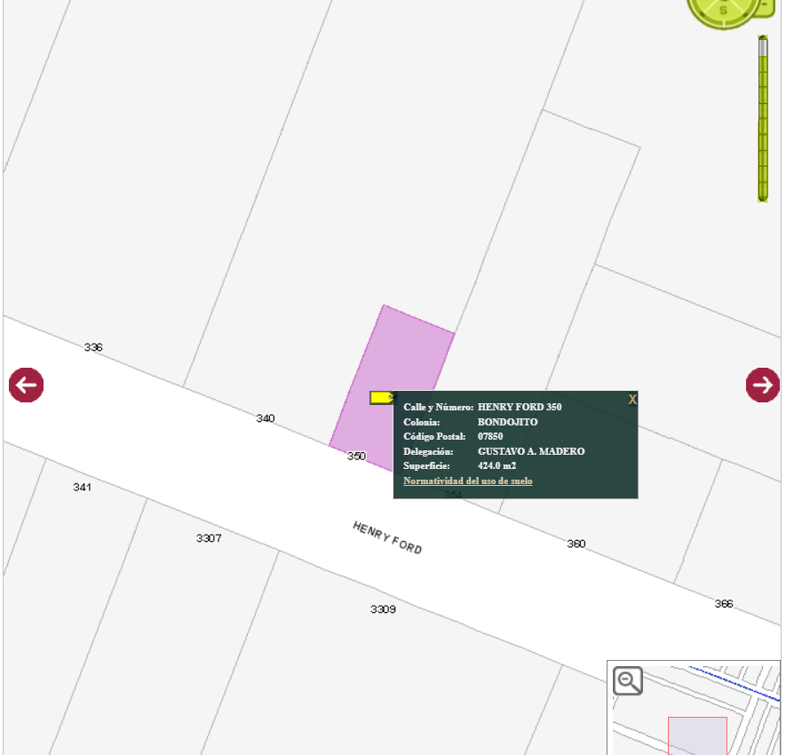Click the gray handle of the zoom slider
This screenshot has height=755, width=786.
pos(762,47)
